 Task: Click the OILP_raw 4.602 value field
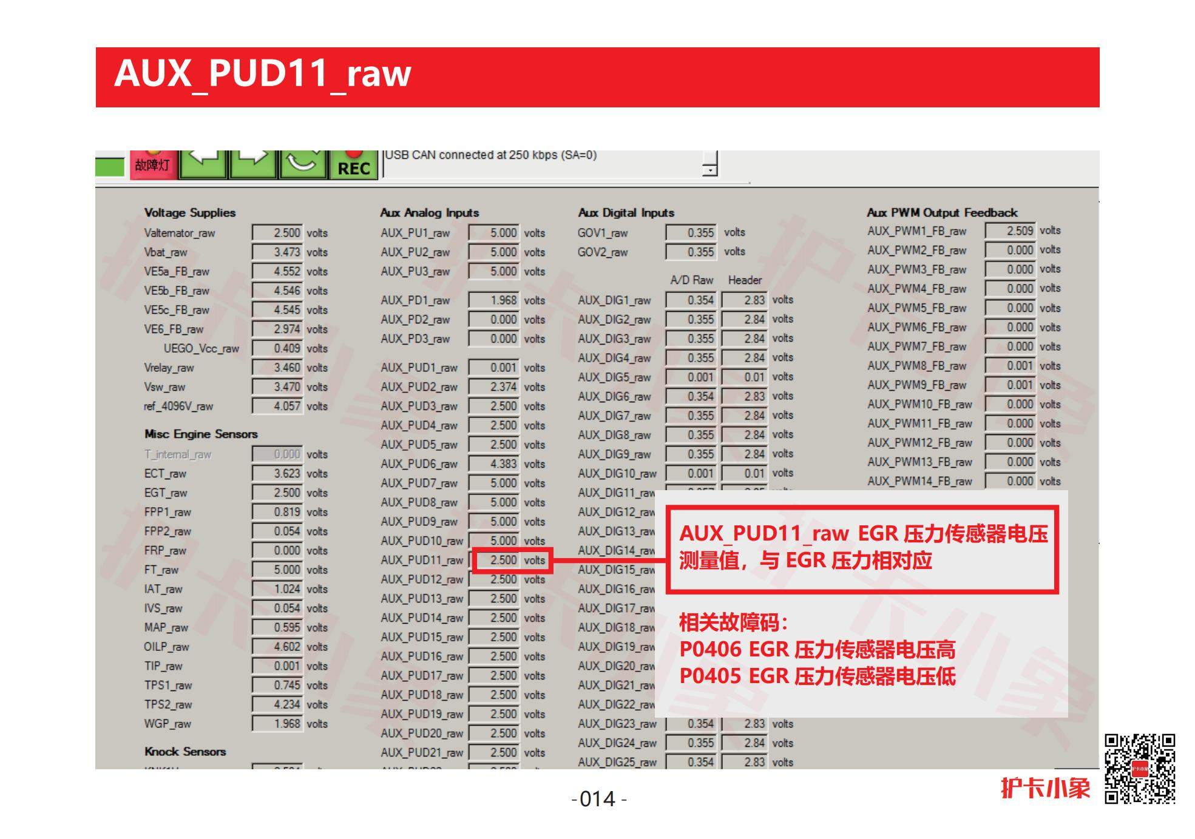(277, 647)
